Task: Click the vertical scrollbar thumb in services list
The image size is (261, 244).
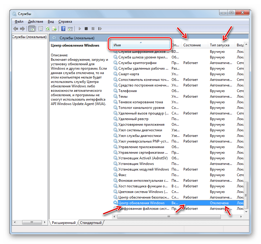Action: pos(246,195)
